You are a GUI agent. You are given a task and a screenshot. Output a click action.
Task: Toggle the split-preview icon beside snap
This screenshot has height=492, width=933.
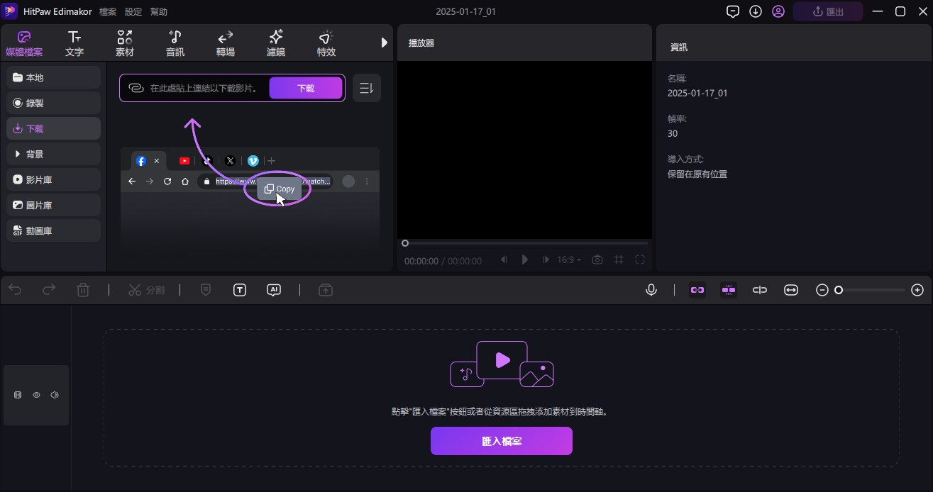[760, 290]
